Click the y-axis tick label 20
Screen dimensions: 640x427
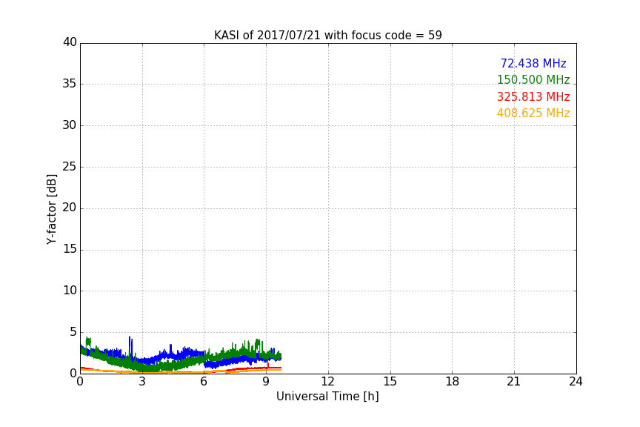click(x=70, y=208)
